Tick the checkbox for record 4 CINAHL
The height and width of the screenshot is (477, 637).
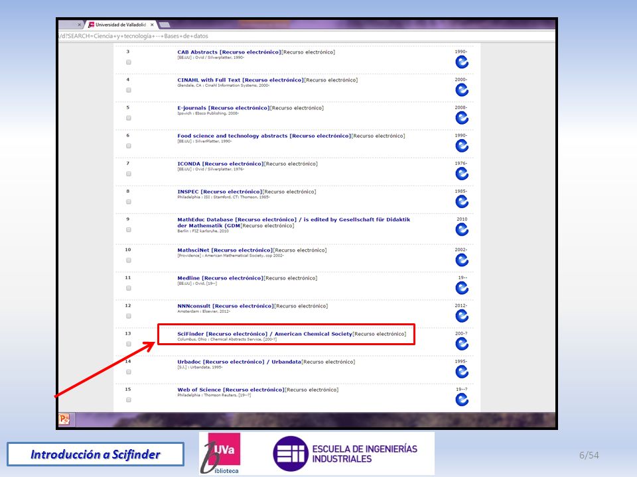point(128,91)
